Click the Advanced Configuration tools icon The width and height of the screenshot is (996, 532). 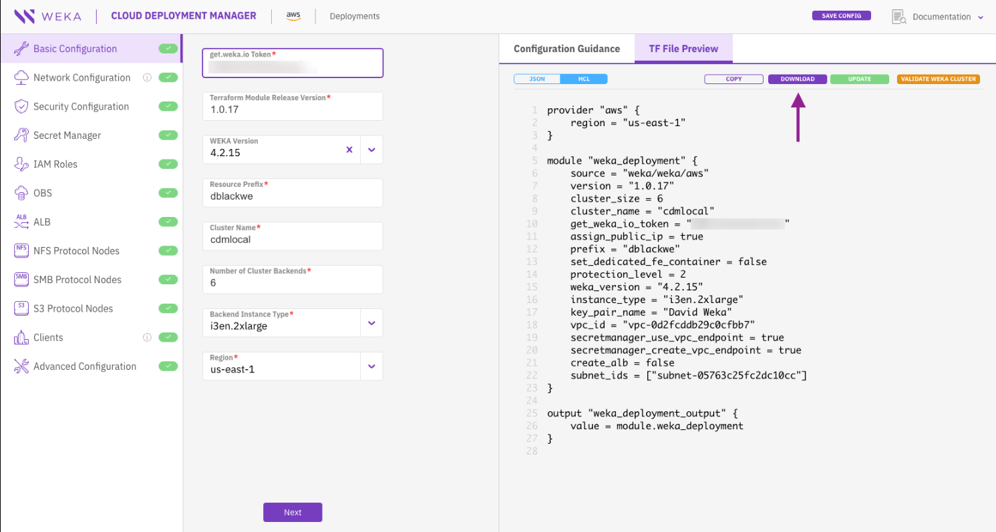click(x=21, y=366)
